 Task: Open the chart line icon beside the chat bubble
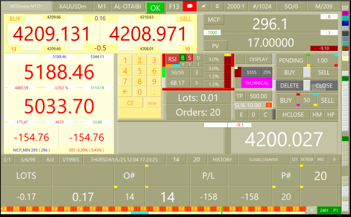click(x=203, y=6)
